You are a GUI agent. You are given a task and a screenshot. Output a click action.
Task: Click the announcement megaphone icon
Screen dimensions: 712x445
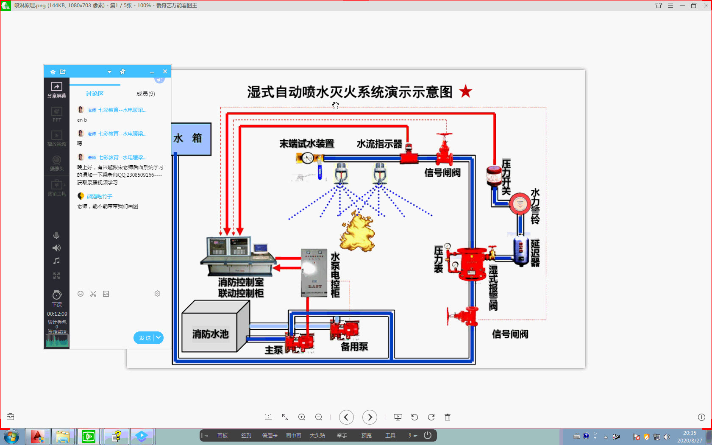tap(159, 80)
